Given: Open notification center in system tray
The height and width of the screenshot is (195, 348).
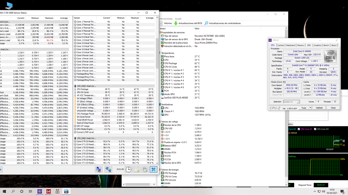Looking at the screenshot, I should click(x=342, y=191).
